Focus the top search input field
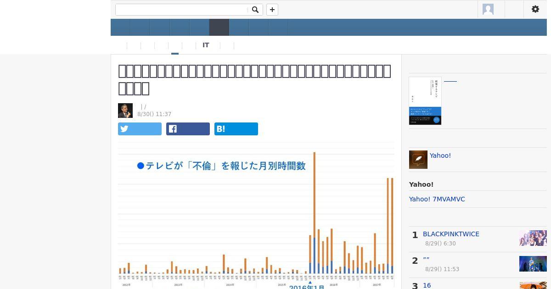Image resolution: width=551 pixels, height=289 pixels. pyautogui.click(x=181, y=10)
